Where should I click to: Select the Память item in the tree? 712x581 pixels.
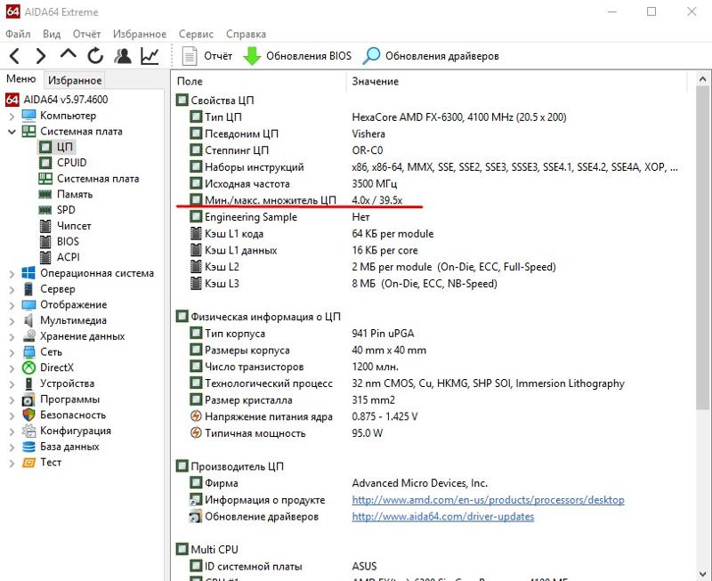(x=66, y=194)
